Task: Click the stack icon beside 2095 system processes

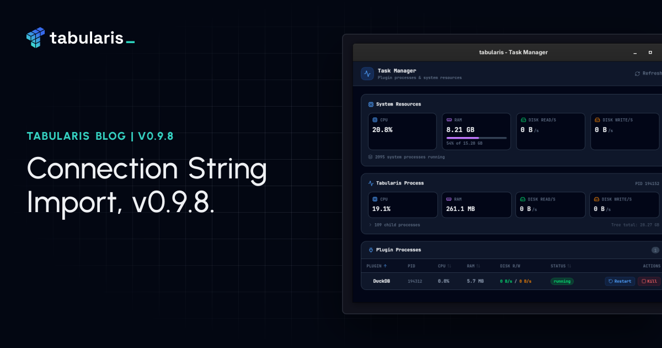Action: (x=371, y=157)
